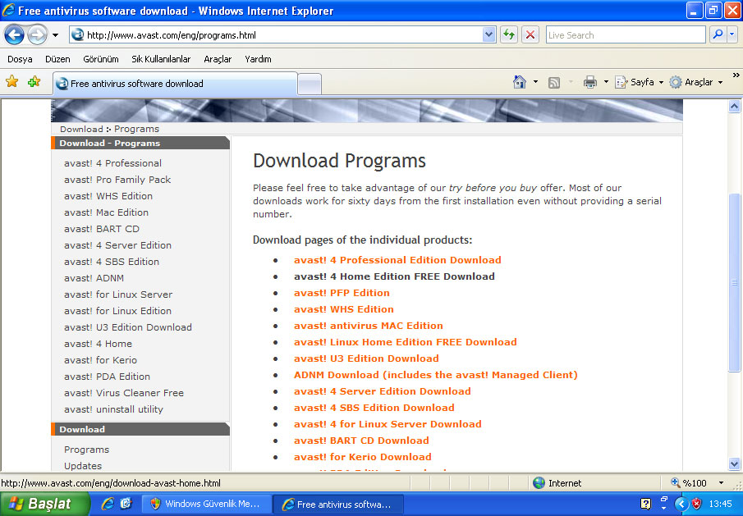Open the Düzen menu

(x=57, y=59)
